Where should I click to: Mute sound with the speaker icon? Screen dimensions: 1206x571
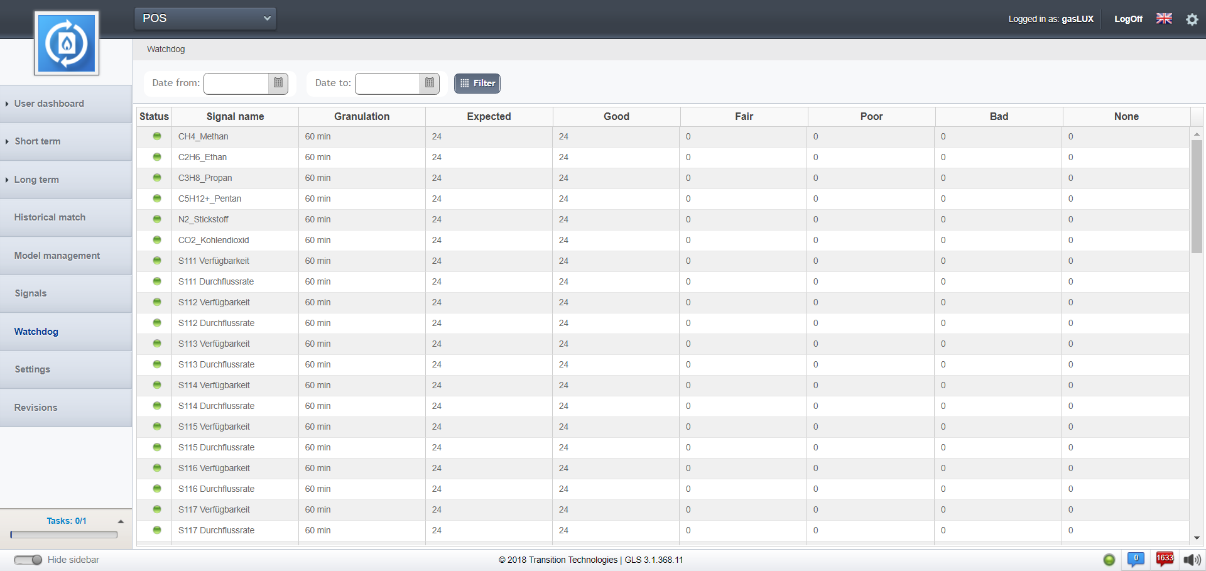(1192, 560)
